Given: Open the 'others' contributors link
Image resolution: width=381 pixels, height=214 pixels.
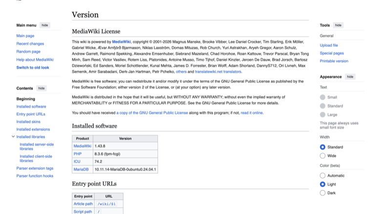Looking at the screenshot, I should coord(181,72).
